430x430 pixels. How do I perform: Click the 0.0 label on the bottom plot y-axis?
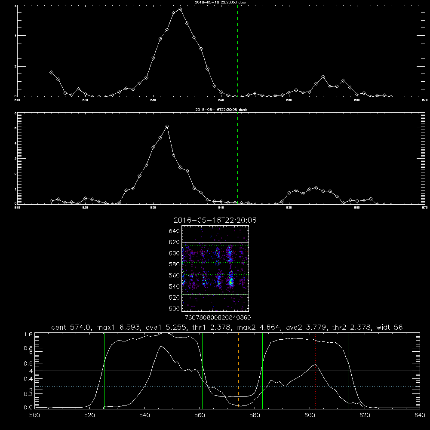tap(28, 408)
